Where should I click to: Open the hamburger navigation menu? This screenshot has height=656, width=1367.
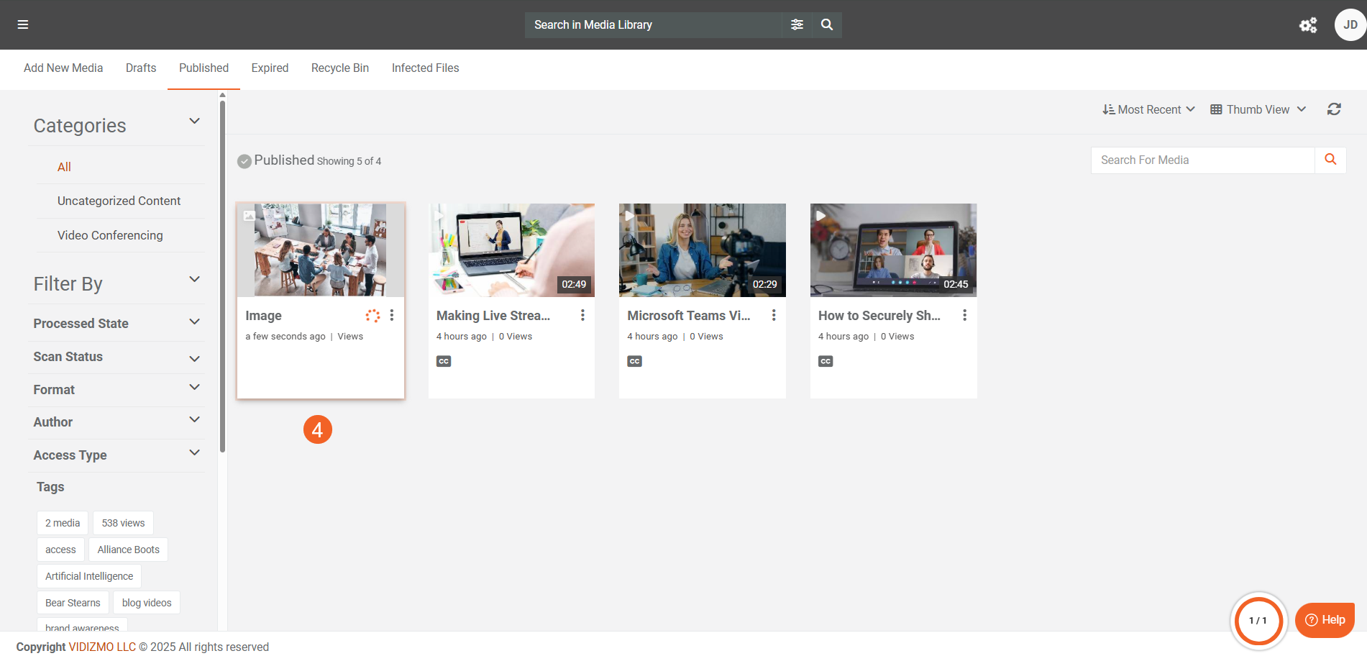click(23, 24)
